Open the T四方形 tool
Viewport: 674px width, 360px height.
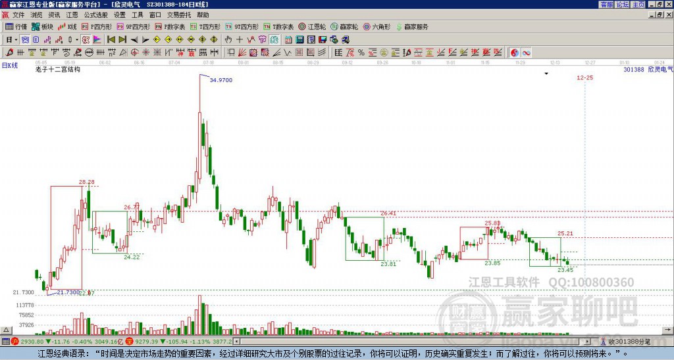205,26
